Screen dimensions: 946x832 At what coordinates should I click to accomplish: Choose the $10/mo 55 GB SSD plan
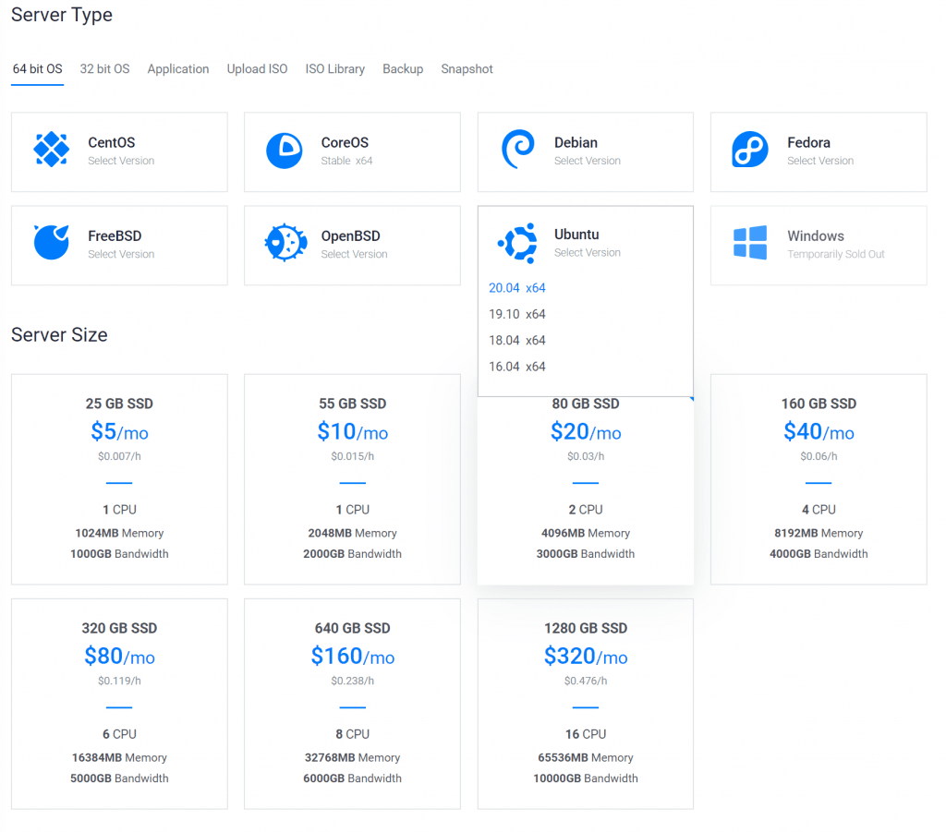coord(352,478)
